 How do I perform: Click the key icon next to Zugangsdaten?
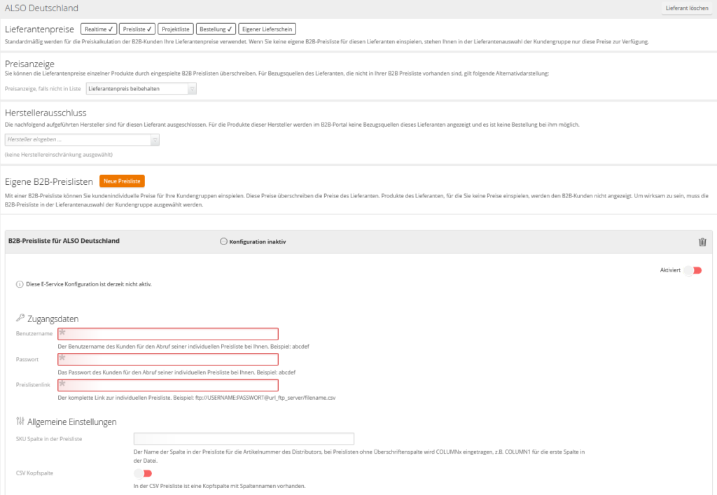click(20, 317)
